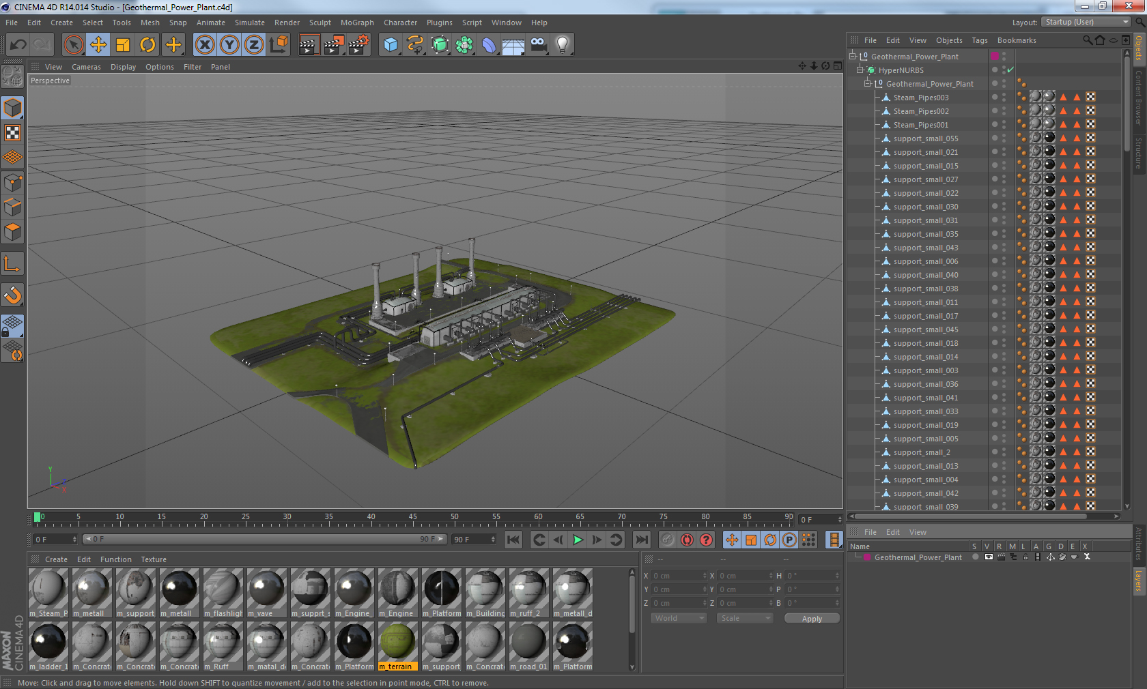Toggle layer visibility for Geothermal_Power_Plant layer
The width and height of the screenshot is (1147, 689).
tap(989, 557)
